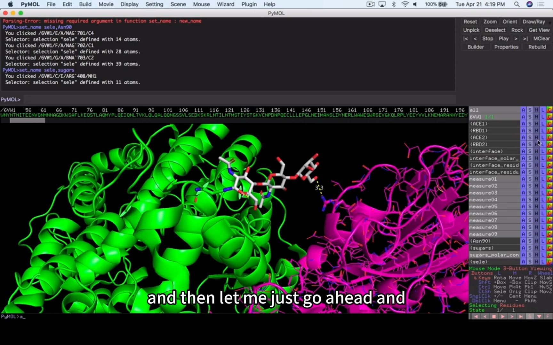Open Color menu for measure09 object
553x345 pixels.
coord(549,234)
